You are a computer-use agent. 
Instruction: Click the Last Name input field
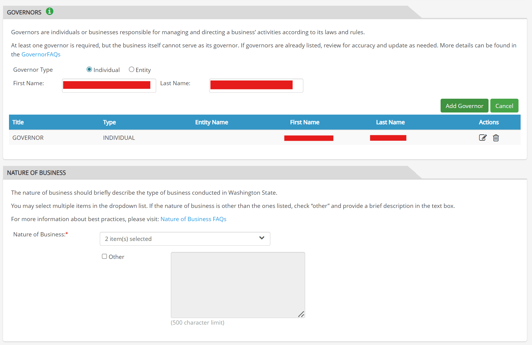[x=256, y=85]
